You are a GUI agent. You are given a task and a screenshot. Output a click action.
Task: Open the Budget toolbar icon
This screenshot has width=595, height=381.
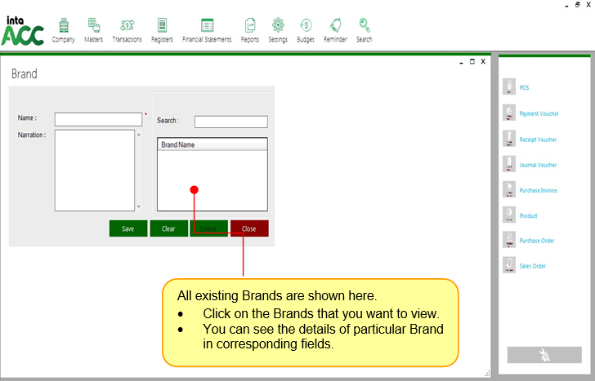pyautogui.click(x=305, y=26)
